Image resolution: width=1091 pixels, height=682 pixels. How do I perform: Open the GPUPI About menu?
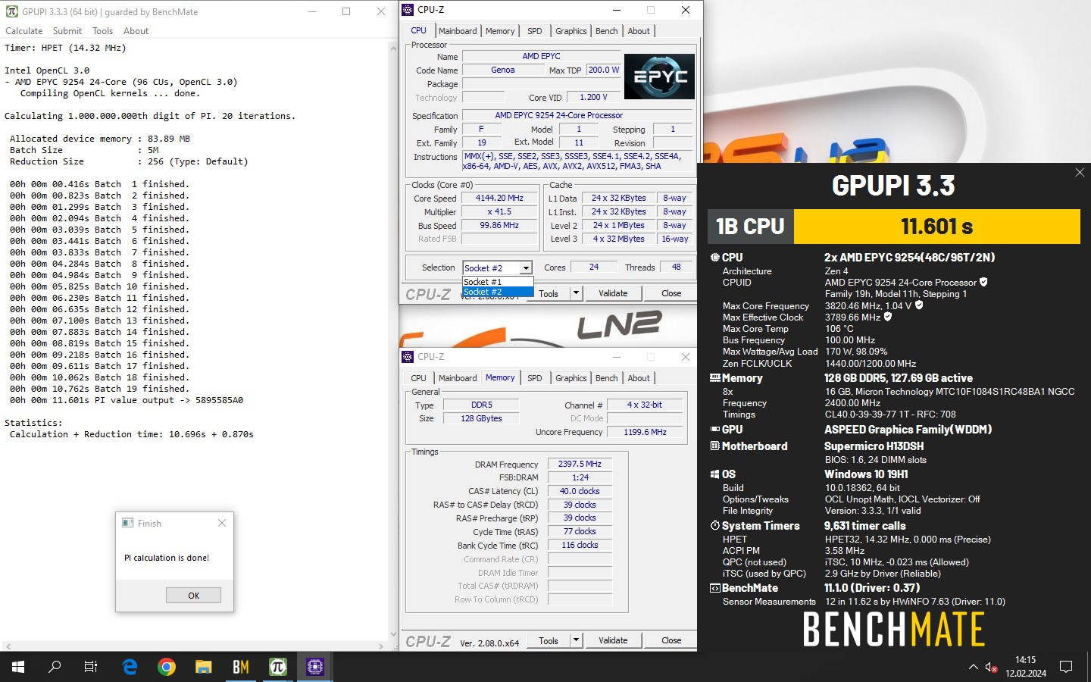tap(136, 31)
